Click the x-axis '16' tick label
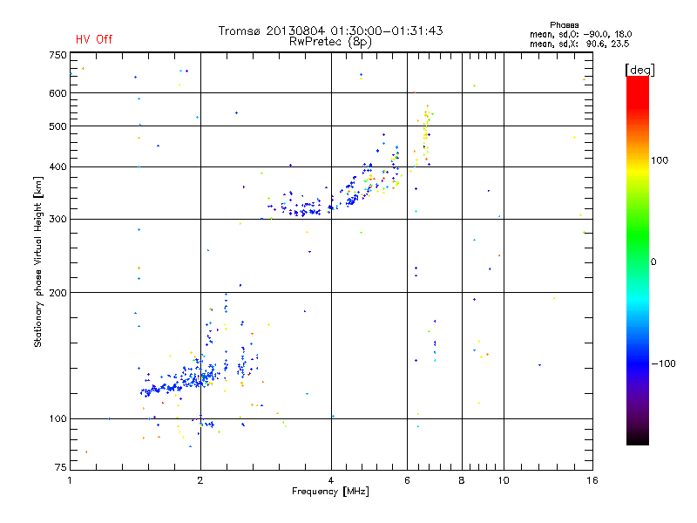Screen dimensions: 697x523 [592, 480]
